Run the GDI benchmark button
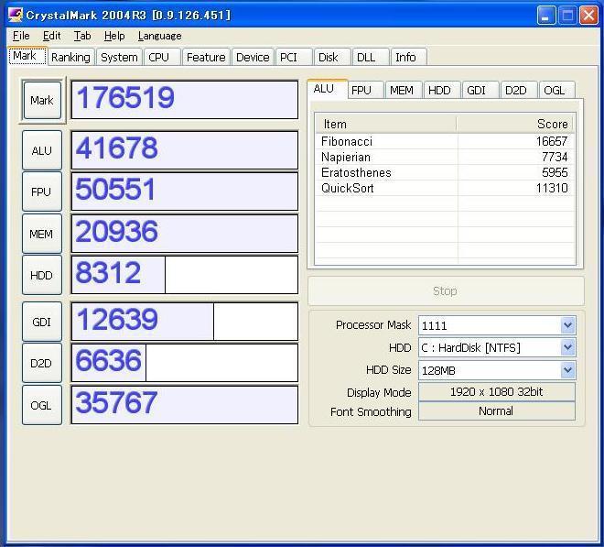The width and height of the screenshot is (604, 547). tap(42, 322)
